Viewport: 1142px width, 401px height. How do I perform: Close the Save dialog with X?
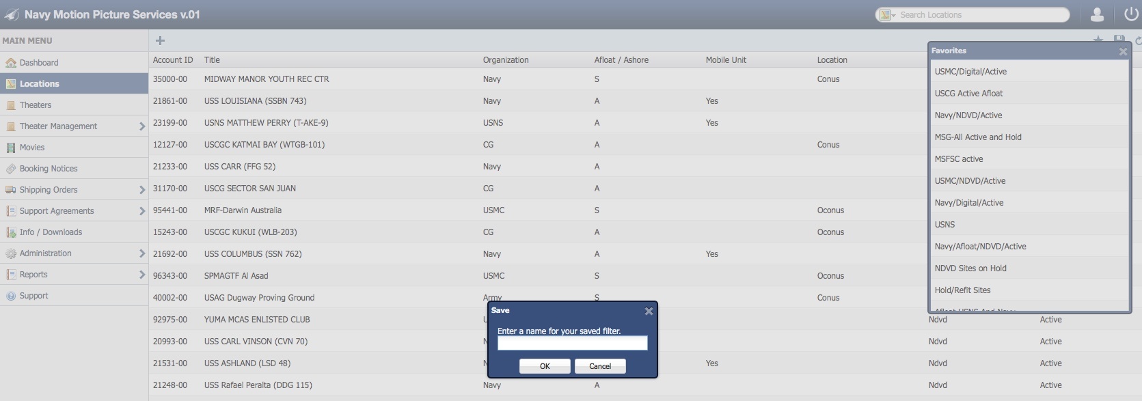(649, 311)
